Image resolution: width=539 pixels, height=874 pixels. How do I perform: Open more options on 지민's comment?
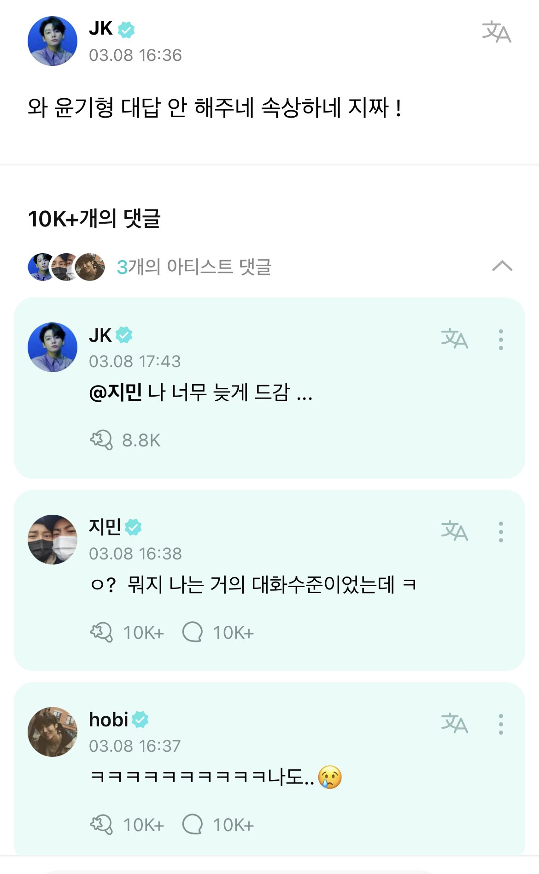point(501,532)
